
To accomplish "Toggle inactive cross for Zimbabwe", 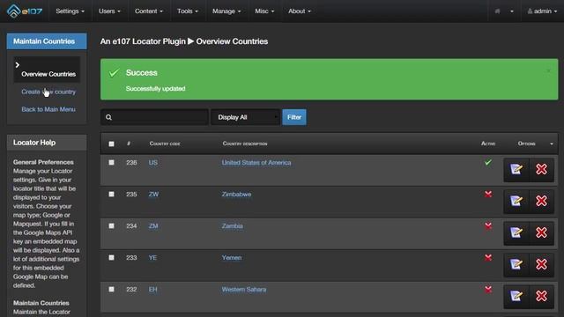I will 488,194.
